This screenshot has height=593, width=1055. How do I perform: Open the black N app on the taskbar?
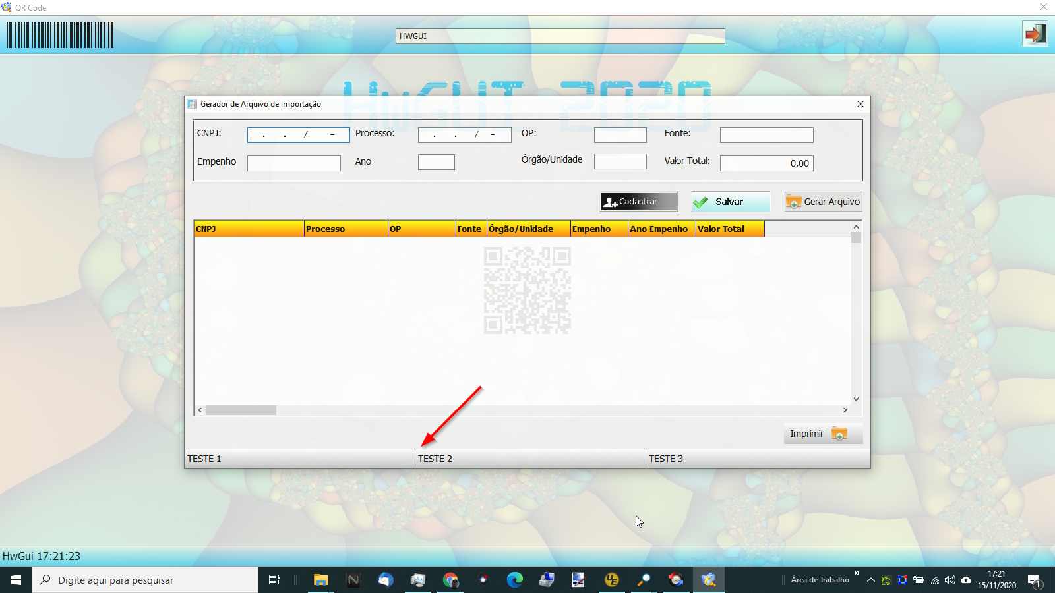click(x=353, y=580)
